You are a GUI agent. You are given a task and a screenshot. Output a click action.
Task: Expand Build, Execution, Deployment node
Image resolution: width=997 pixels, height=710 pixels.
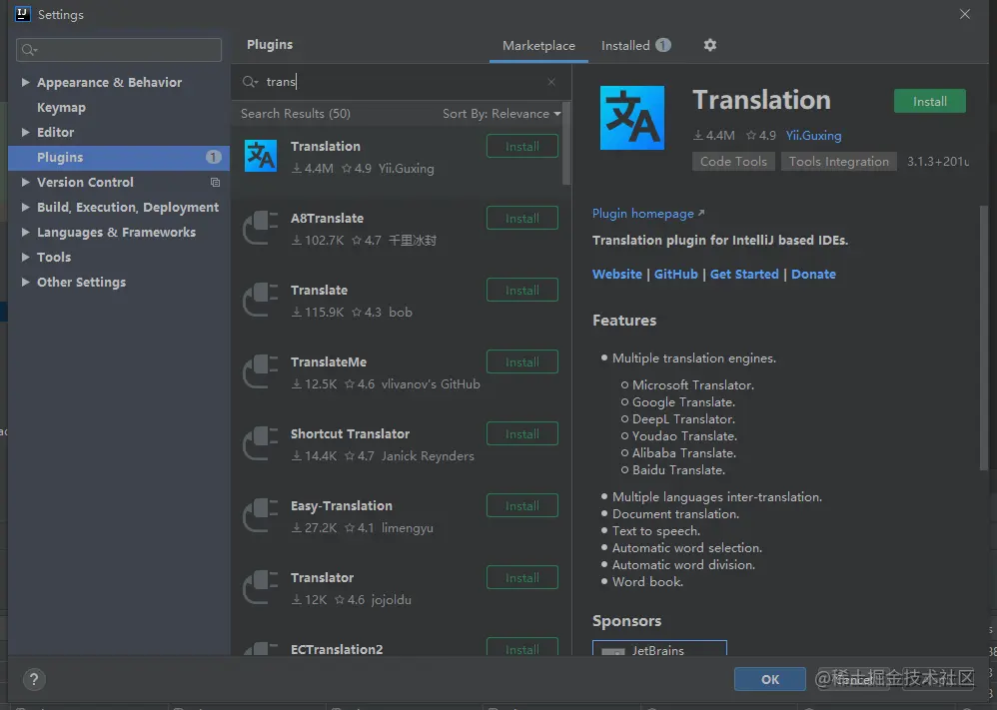pyautogui.click(x=25, y=207)
